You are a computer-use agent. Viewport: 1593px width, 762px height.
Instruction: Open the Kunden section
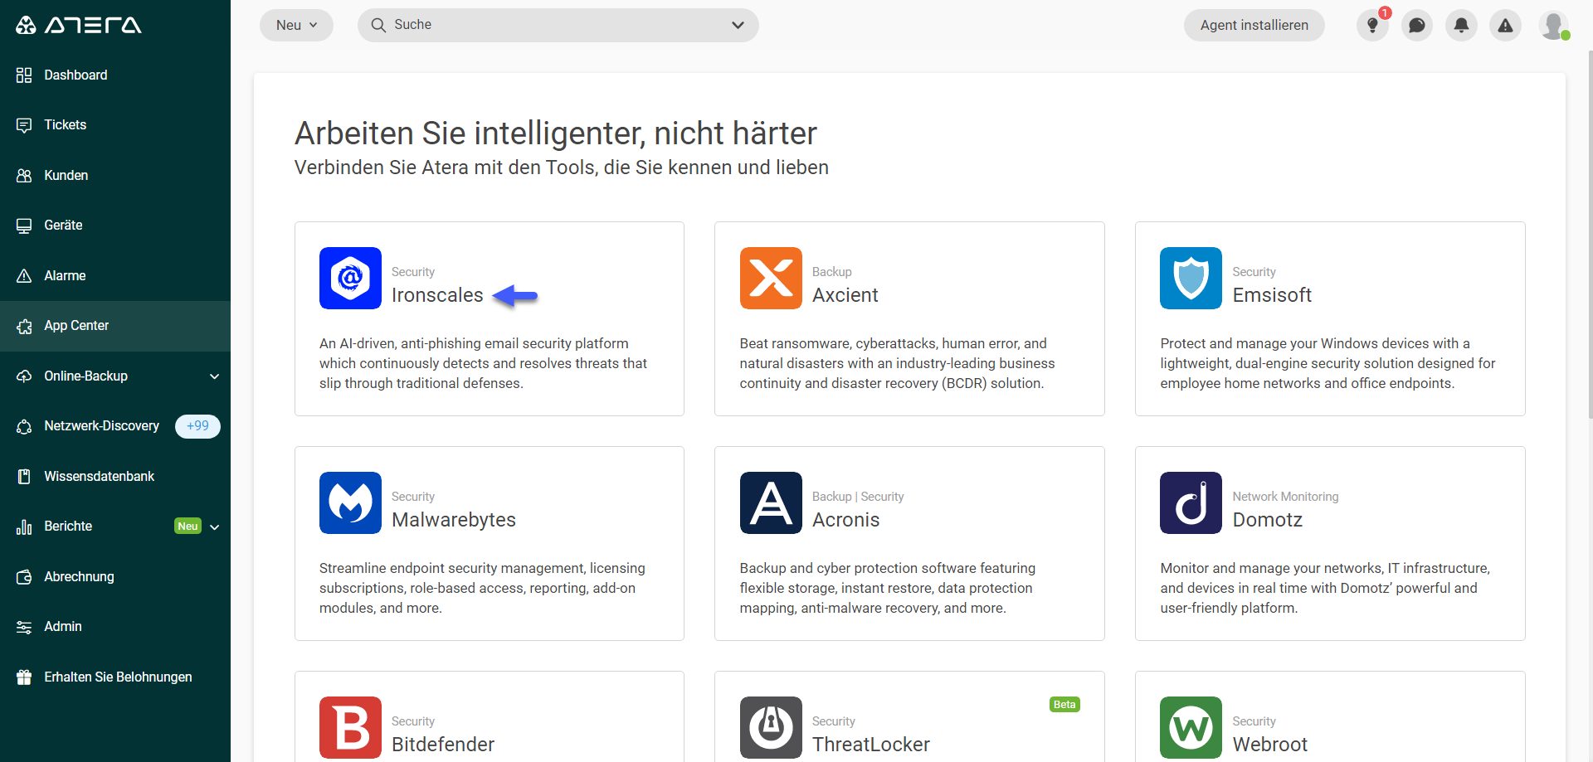tap(115, 175)
